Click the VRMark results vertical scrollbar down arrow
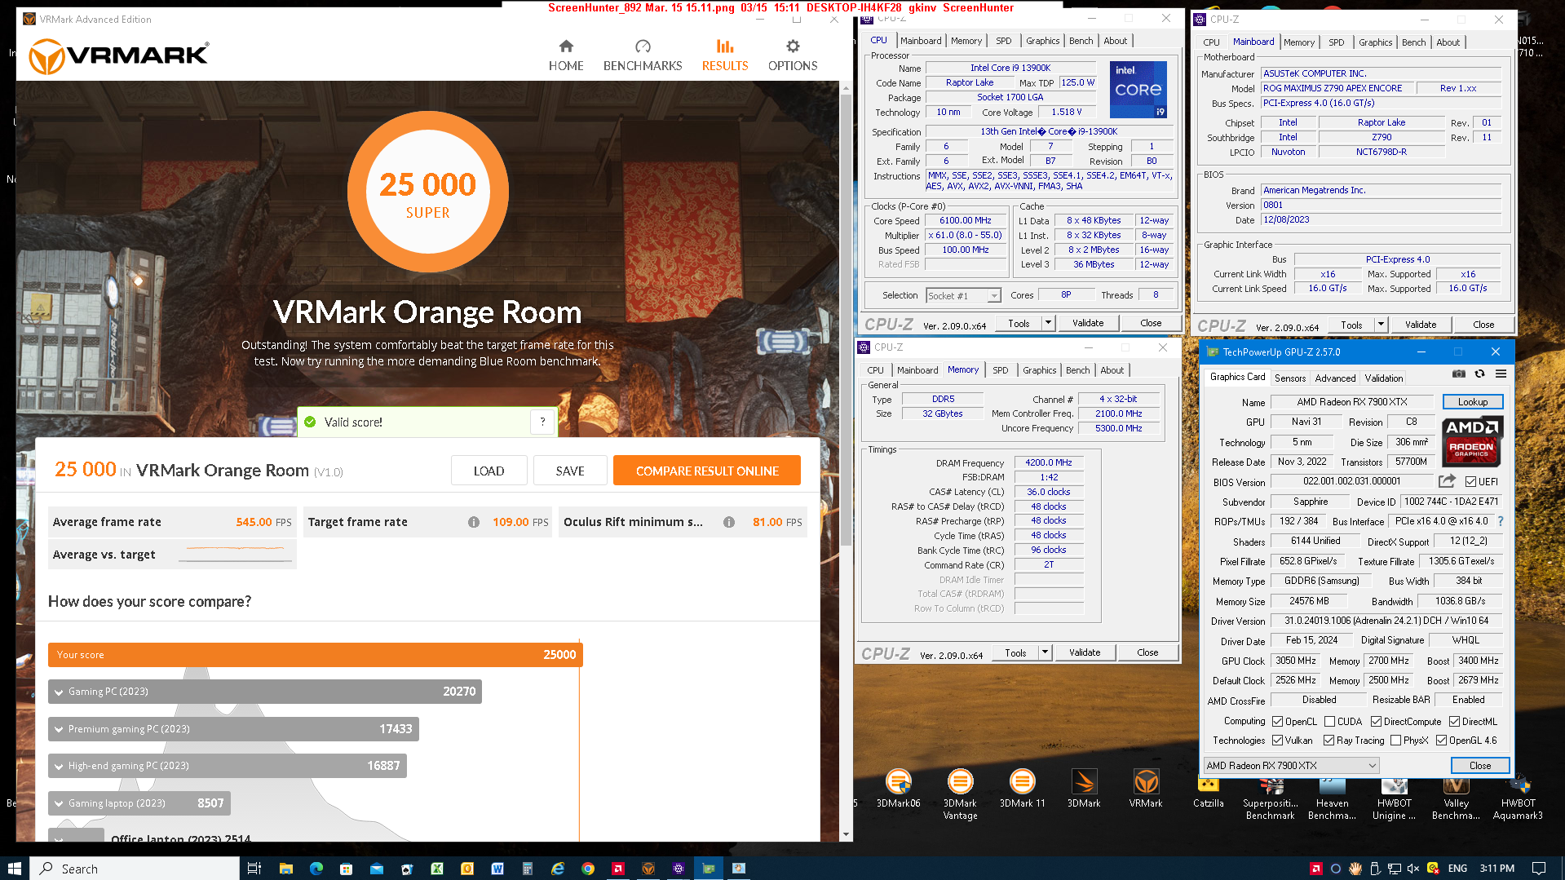1565x880 pixels. pyautogui.click(x=846, y=834)
